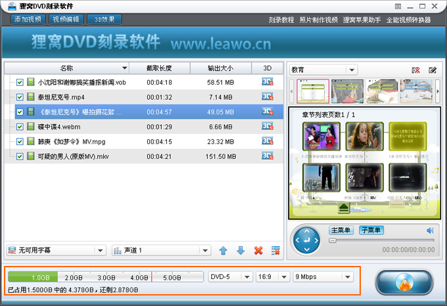The image size is (447, 306).
Task: Sort by 截取长度 column header
Action: pyautogui.click(x=159, y=68)
